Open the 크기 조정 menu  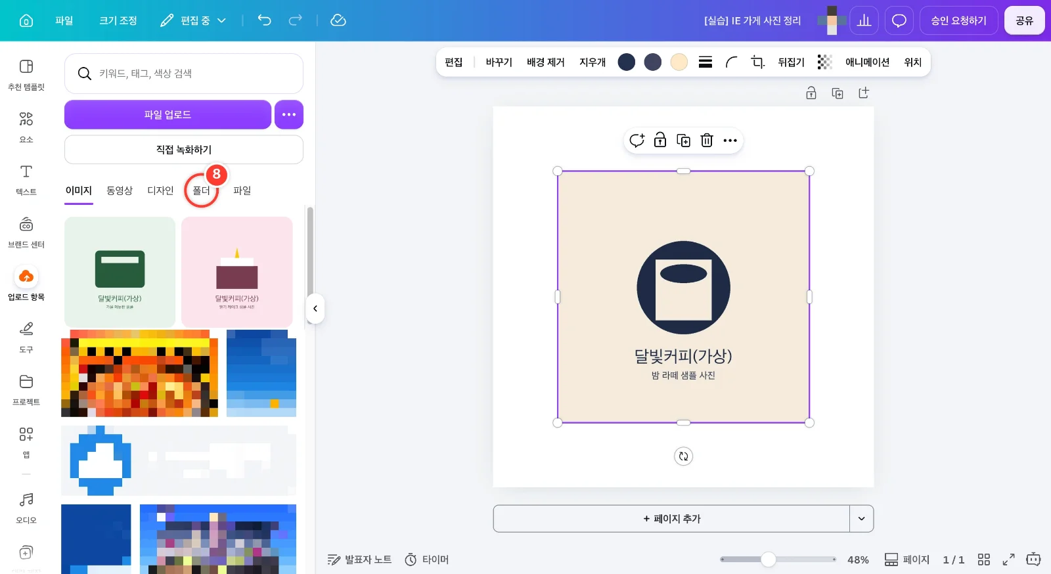118,20
